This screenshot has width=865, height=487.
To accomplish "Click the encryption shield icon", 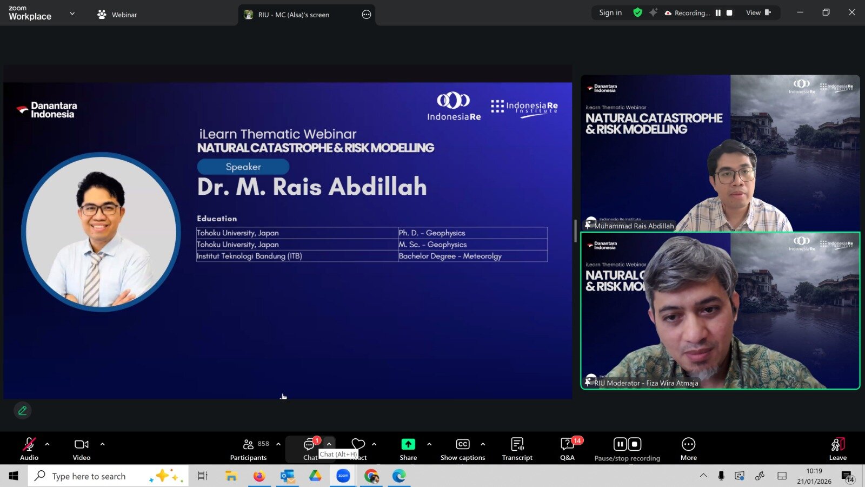I will click(x=637, y=12).
